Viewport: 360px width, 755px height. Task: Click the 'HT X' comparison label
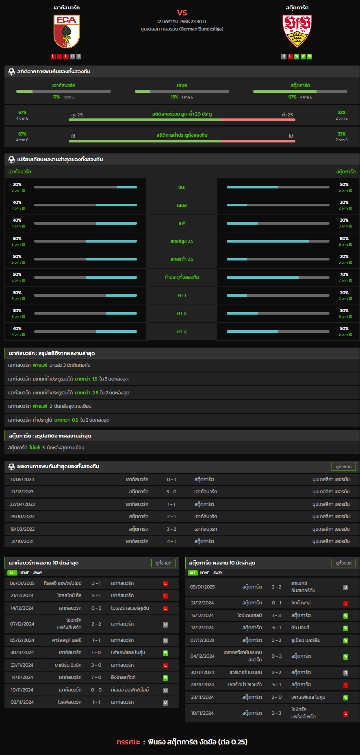coord(182,313)
